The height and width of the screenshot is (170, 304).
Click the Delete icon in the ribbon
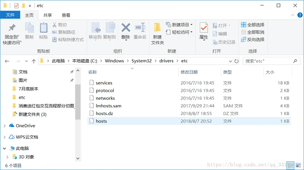point(125,28)
